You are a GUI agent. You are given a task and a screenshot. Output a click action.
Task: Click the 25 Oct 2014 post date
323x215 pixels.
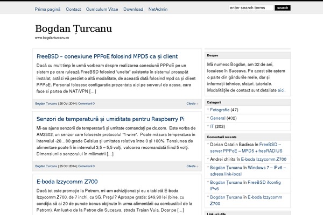click(68, 166)
